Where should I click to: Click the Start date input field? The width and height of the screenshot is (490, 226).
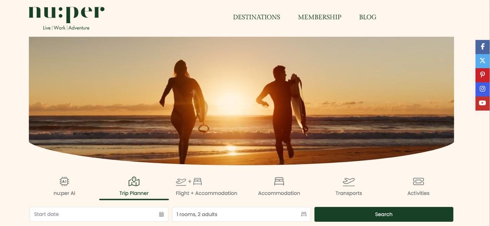99,214
